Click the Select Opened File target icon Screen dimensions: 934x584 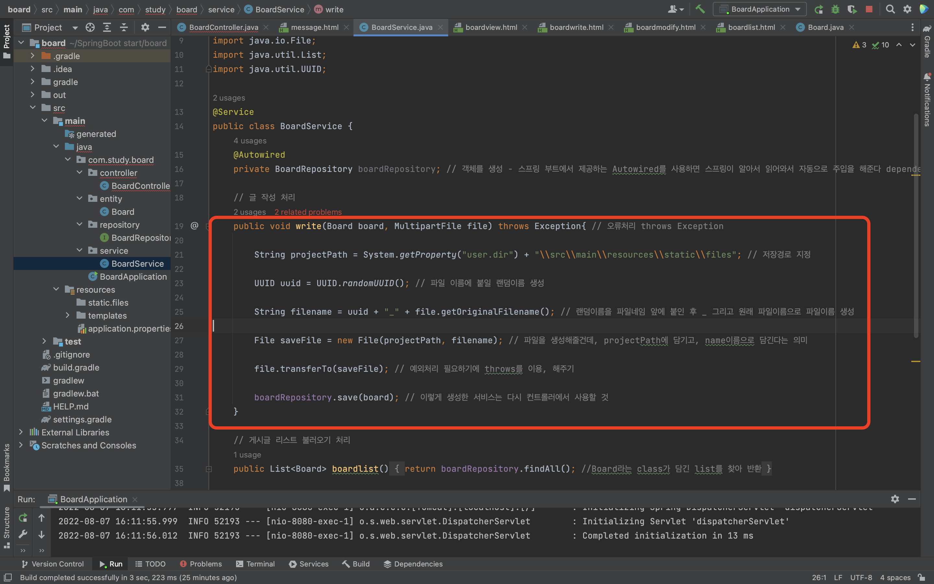coord(90,28)
